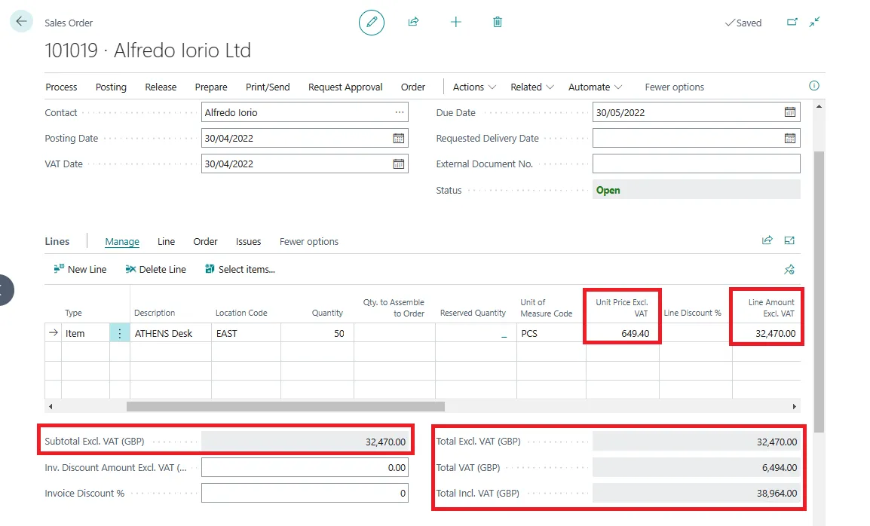Image resolution: width=870 pixels, height=526 pixels.
Task: Click the row selector arrow for Item line
Action: click(54, 333)
